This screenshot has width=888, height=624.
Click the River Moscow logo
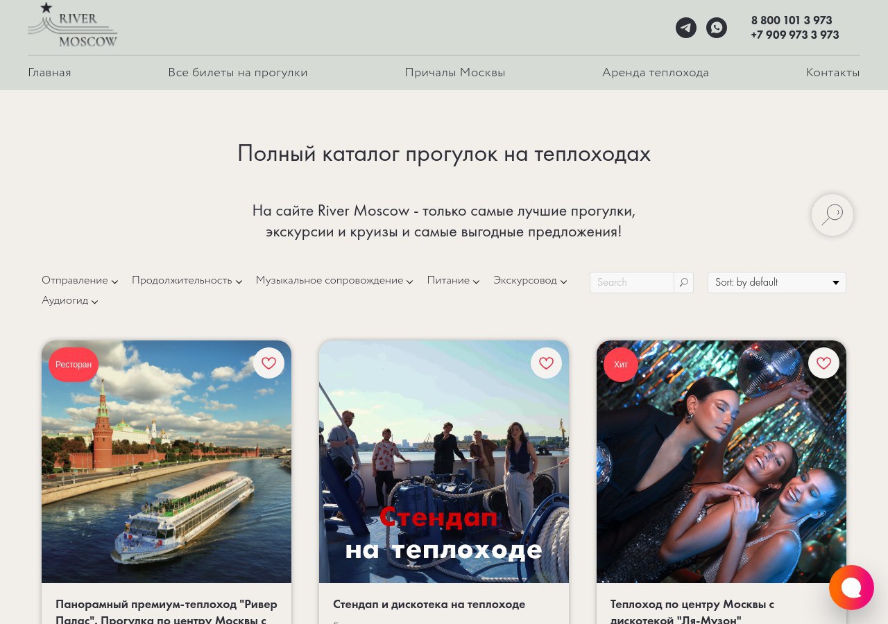coord(73,26)
